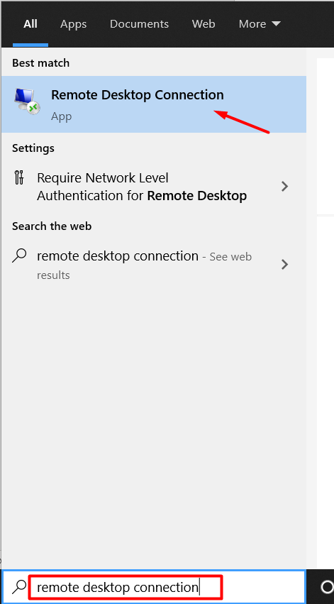Viewport: 334px width, 604px height.
Task: Open Cortana circle icon on the taskbar
Action: pyautogui.click(x=328, y=587)
